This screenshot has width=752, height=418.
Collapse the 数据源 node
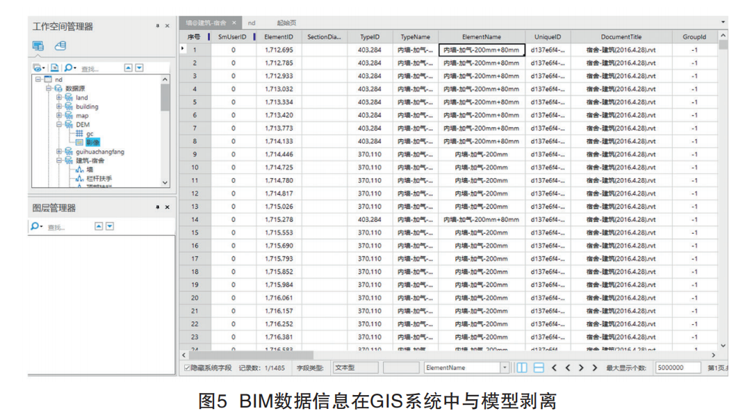point(49,88)
